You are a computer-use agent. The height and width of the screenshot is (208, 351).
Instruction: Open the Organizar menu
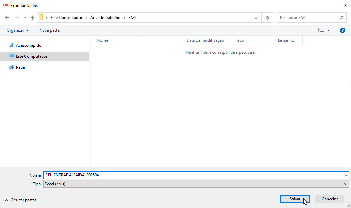(18, 30)
